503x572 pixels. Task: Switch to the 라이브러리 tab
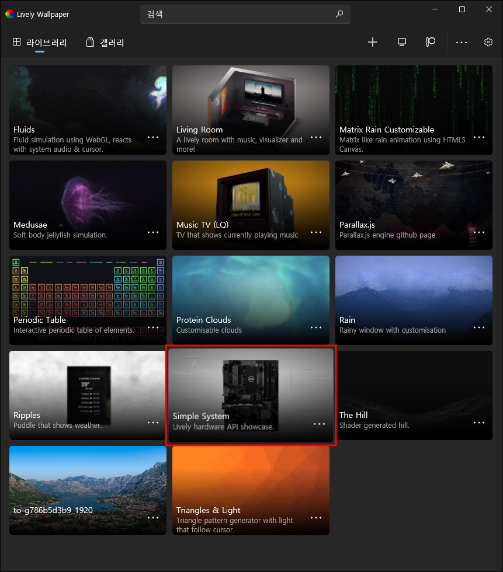pos(39,43)
